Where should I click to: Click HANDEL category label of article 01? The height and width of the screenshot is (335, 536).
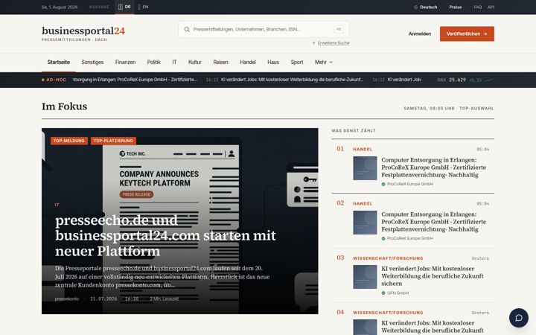[363, 150]
